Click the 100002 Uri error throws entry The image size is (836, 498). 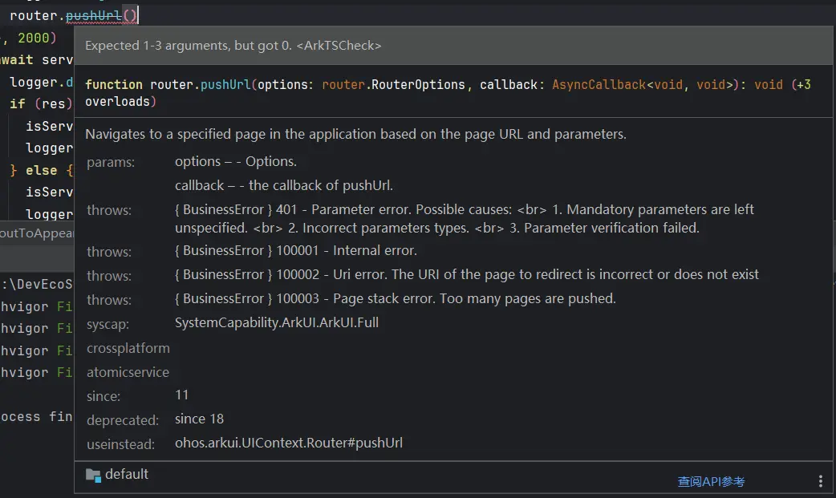(466, 274)
